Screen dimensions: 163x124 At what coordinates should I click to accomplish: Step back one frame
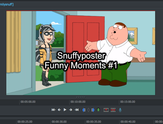(x=59, y=110)
